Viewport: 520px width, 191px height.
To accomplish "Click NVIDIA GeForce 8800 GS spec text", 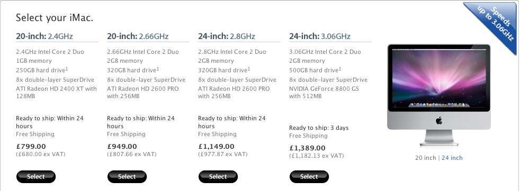I will tap(324, 89).
